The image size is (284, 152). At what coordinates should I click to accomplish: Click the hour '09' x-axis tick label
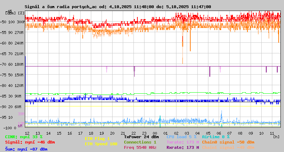[251, 133]
